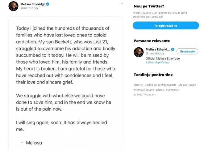This screenshot has height=150, width=216.
Task: Open the Module cookie footer link
Action: pos(187,85)
